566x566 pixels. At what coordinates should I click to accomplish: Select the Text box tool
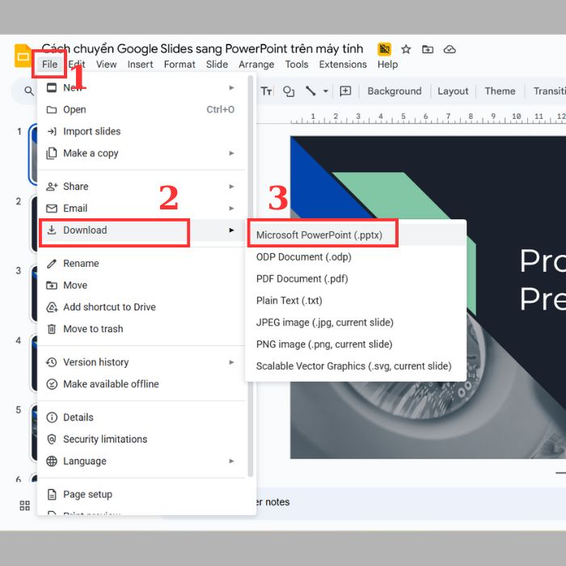point(266,91)
